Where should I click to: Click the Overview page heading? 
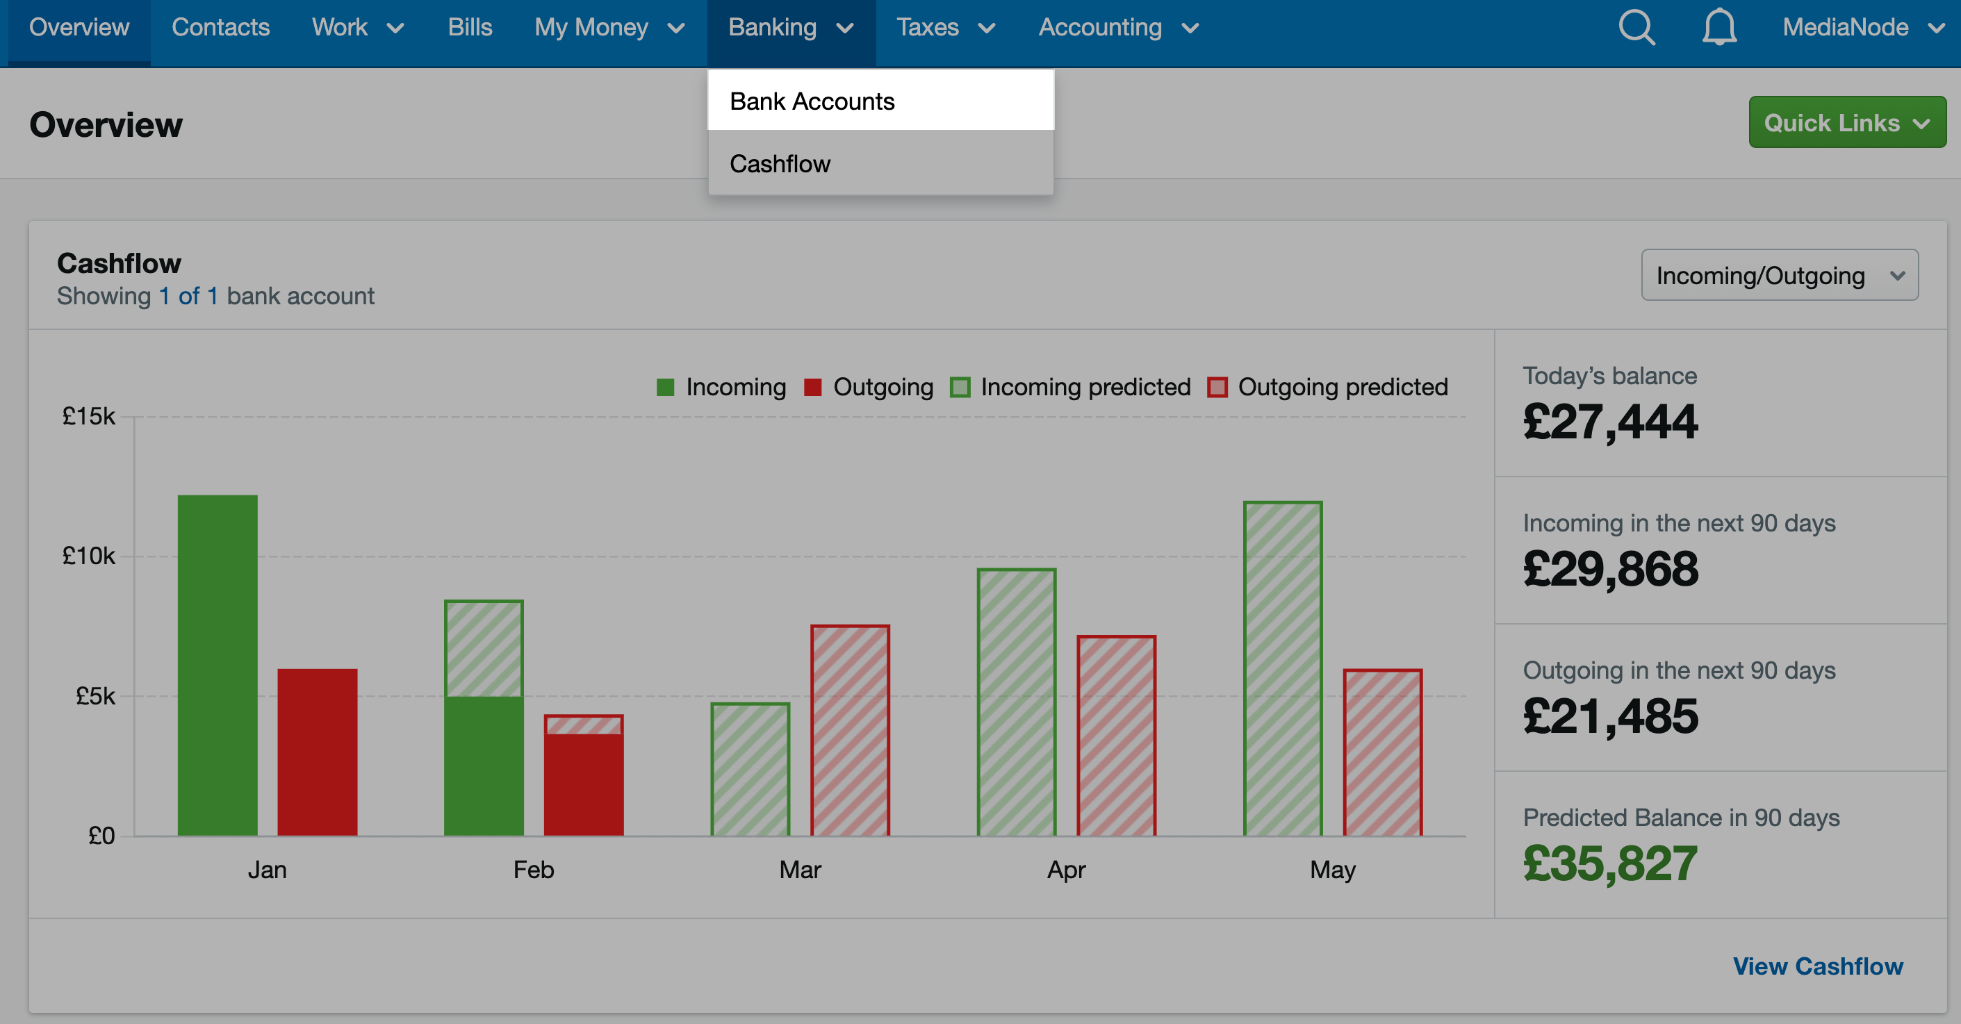click(106, 125)
